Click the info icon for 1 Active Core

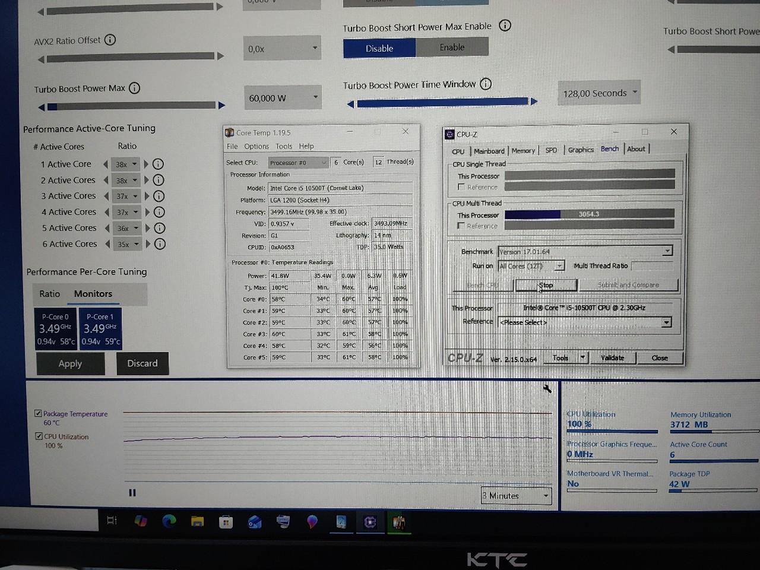click(x=158, y=164)
